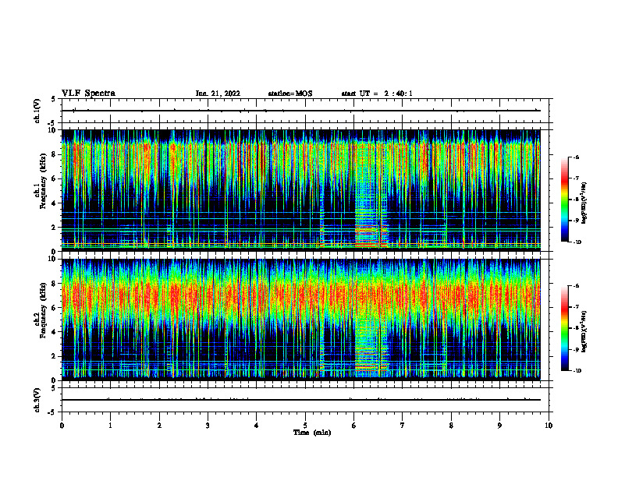
Task: Select the date text "Jan. 21, 2022"
Action: click(218, 94)
